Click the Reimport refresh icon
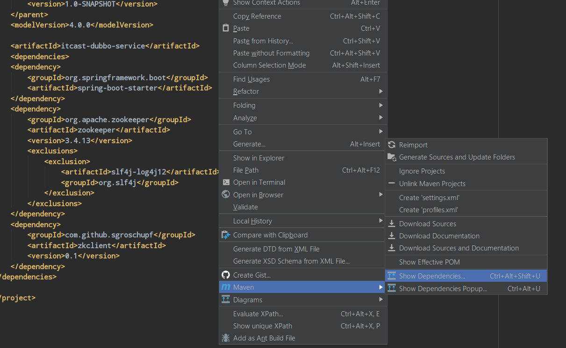566x348 pixels. coord(391,145)
